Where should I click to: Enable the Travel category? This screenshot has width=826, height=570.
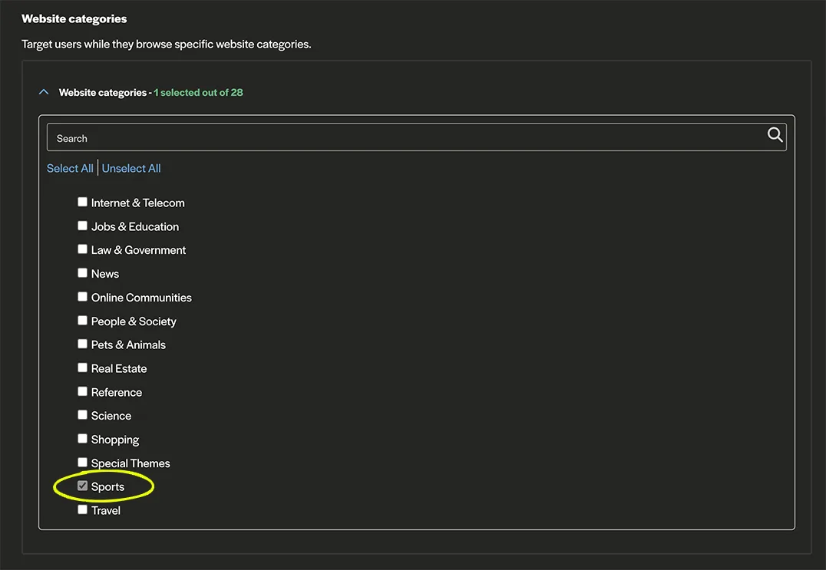(82, 509)
